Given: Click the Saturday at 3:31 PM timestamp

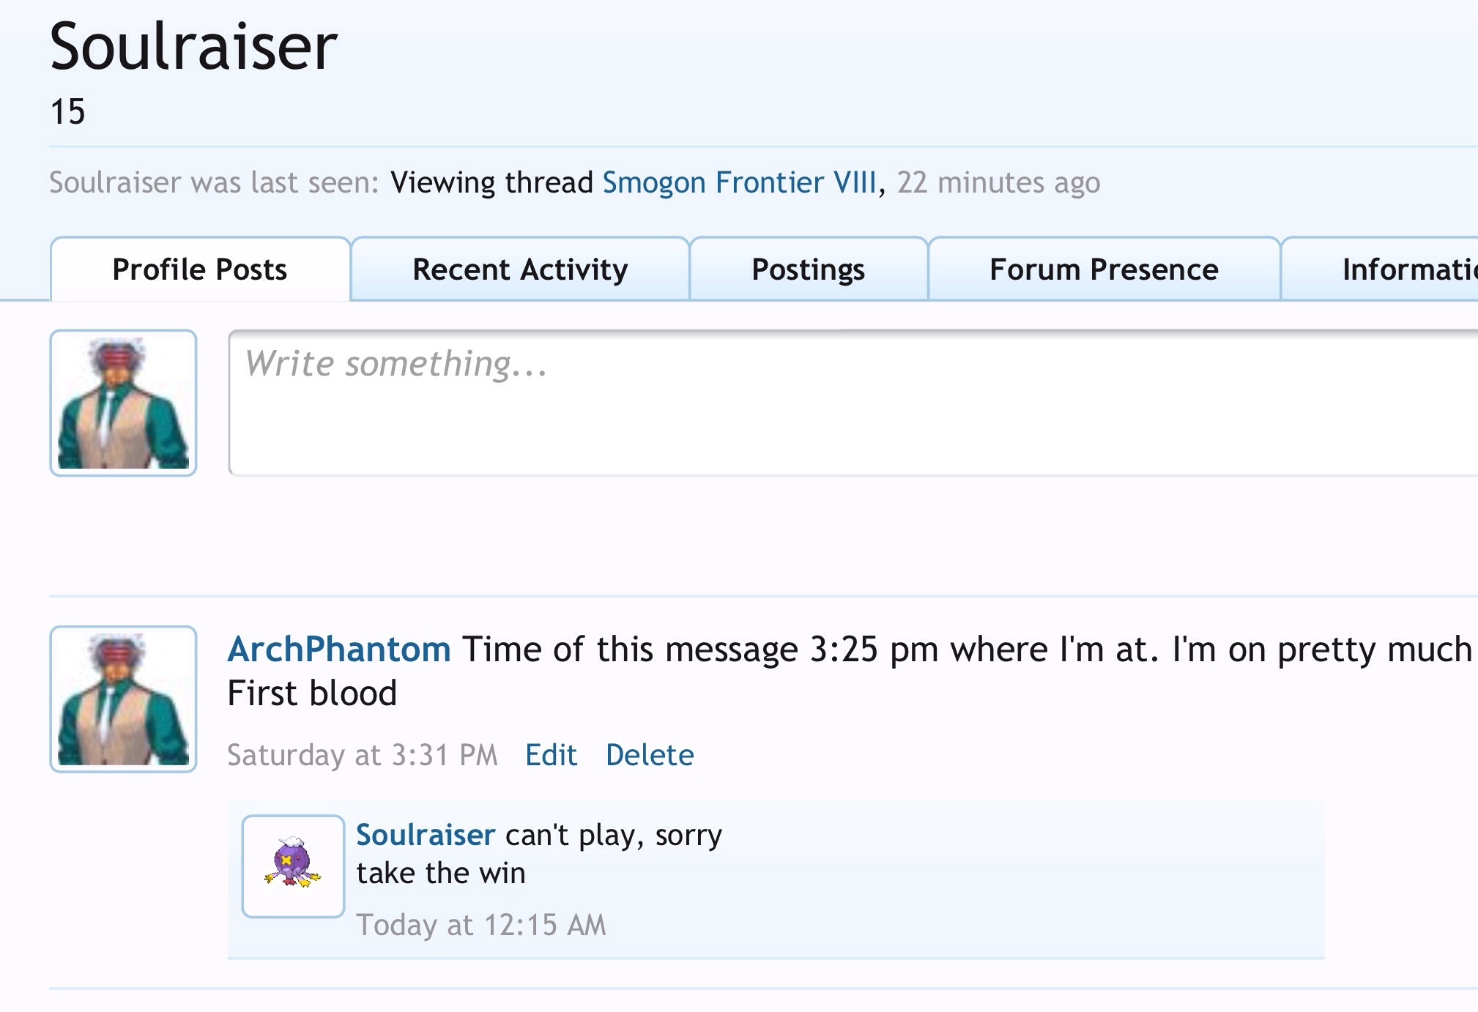Looking at the screenshot, I should coord(362,755).
